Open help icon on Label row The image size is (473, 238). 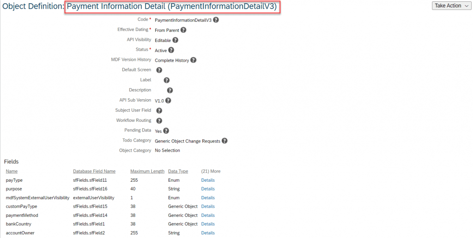click(166, 80)
